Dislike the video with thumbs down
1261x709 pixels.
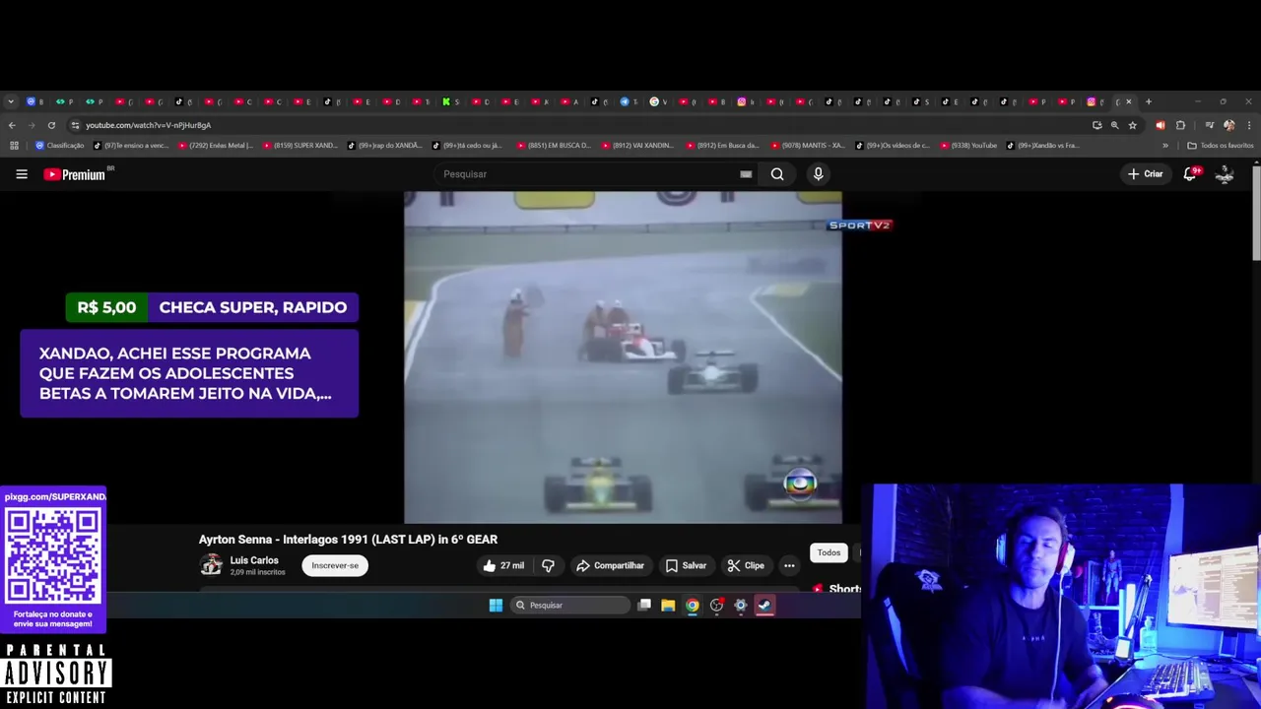pyautogui.click(x=548, y=565)
